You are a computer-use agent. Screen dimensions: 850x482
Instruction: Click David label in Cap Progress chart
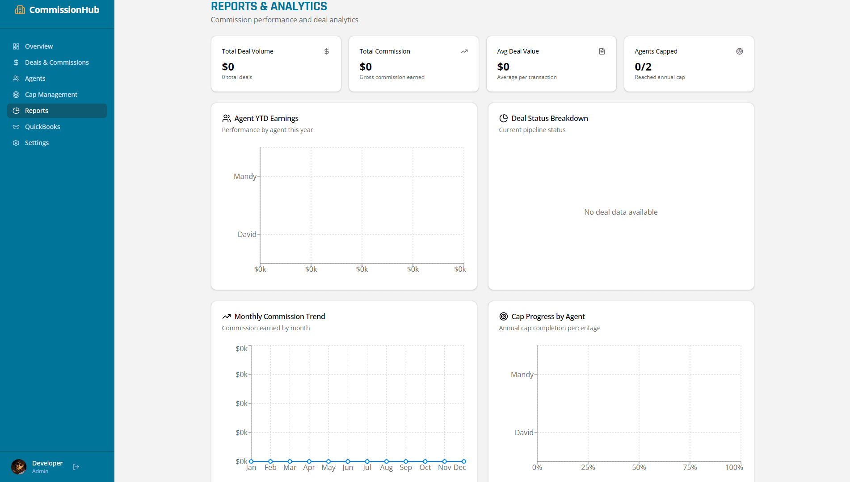pyautogui.click(x=524, y=432)
